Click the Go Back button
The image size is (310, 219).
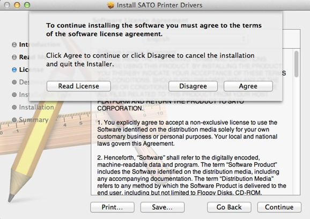pyautogui.click(x=229, y=207)
